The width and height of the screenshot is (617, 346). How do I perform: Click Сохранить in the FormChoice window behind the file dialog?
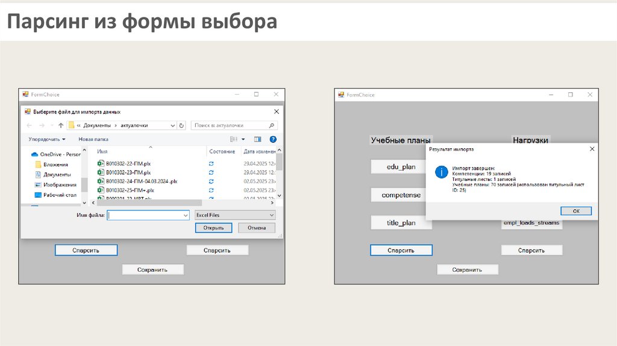click(152, 269)
